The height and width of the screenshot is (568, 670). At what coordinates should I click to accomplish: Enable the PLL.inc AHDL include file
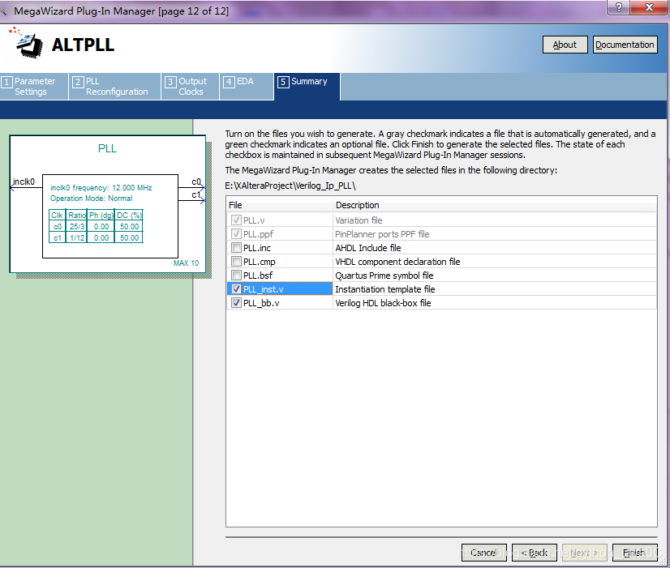236,247
